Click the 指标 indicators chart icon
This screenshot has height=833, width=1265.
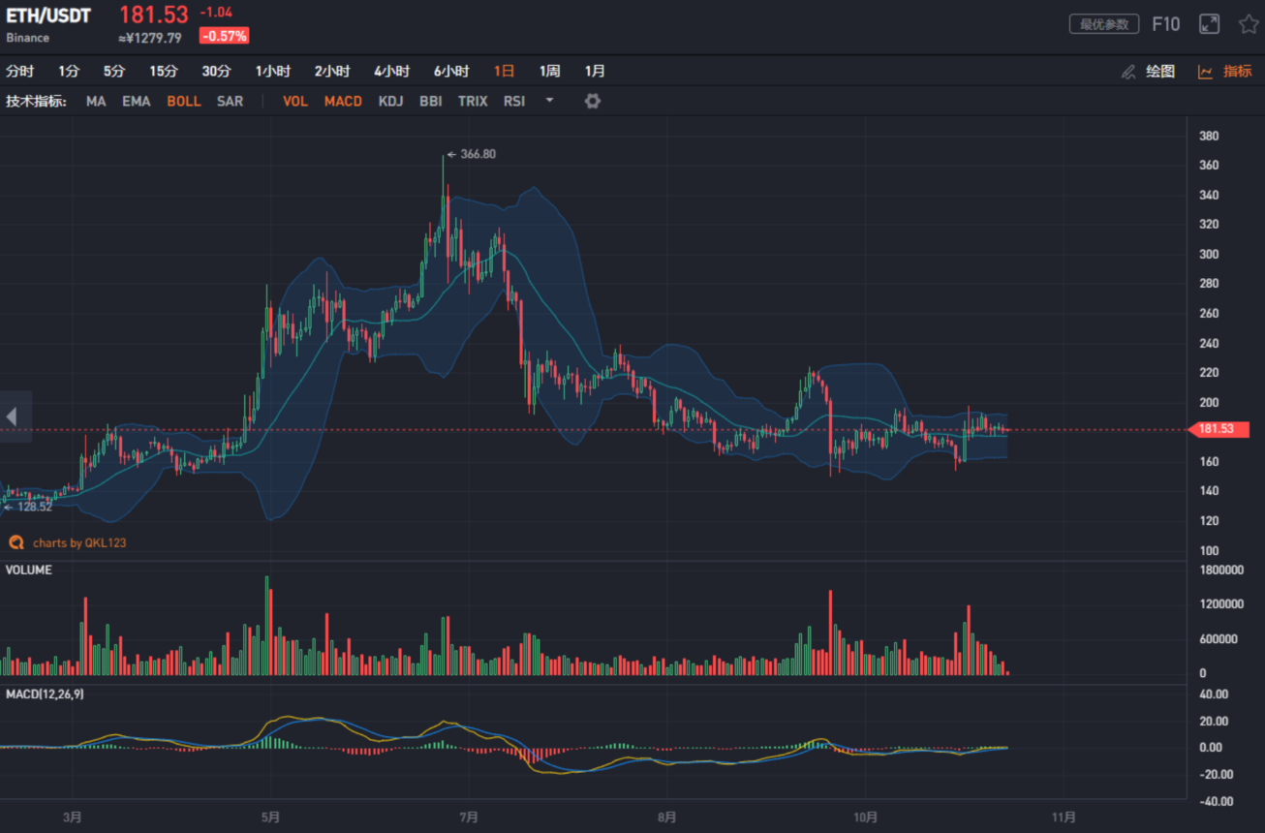(x=1206, y=72)
